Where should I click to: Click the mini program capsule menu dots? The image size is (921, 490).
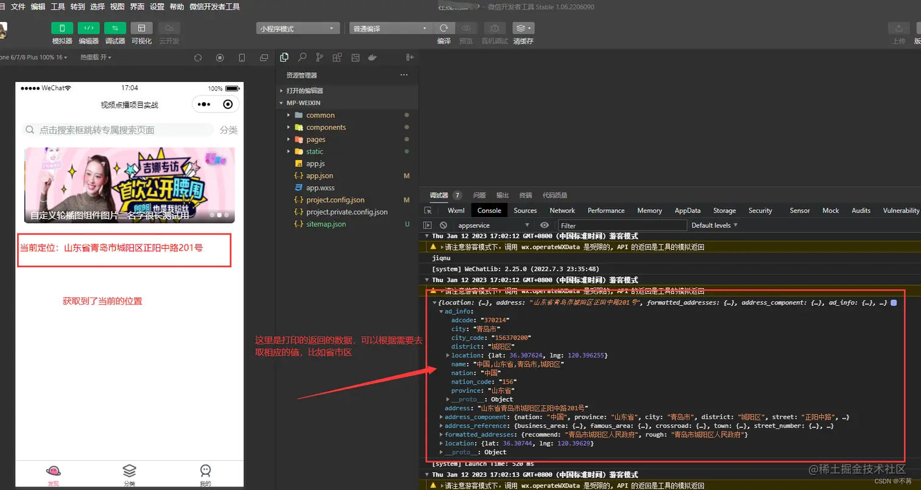tap(205, 105)
